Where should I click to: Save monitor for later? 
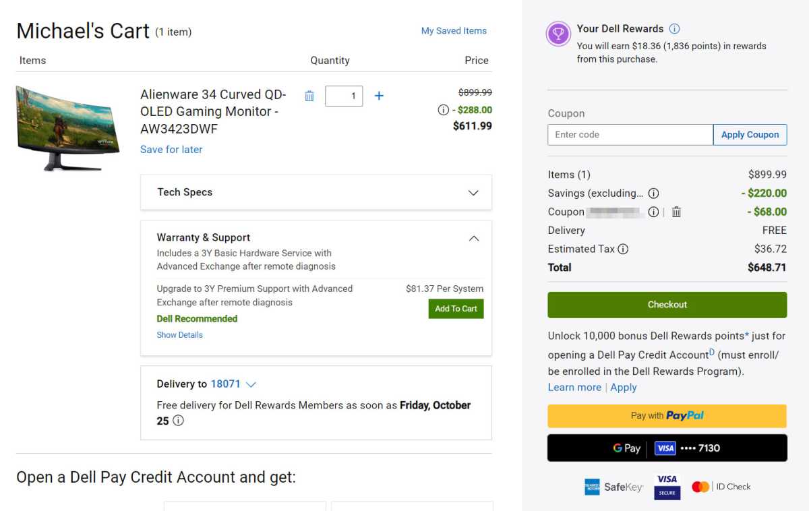pos(171,150)
